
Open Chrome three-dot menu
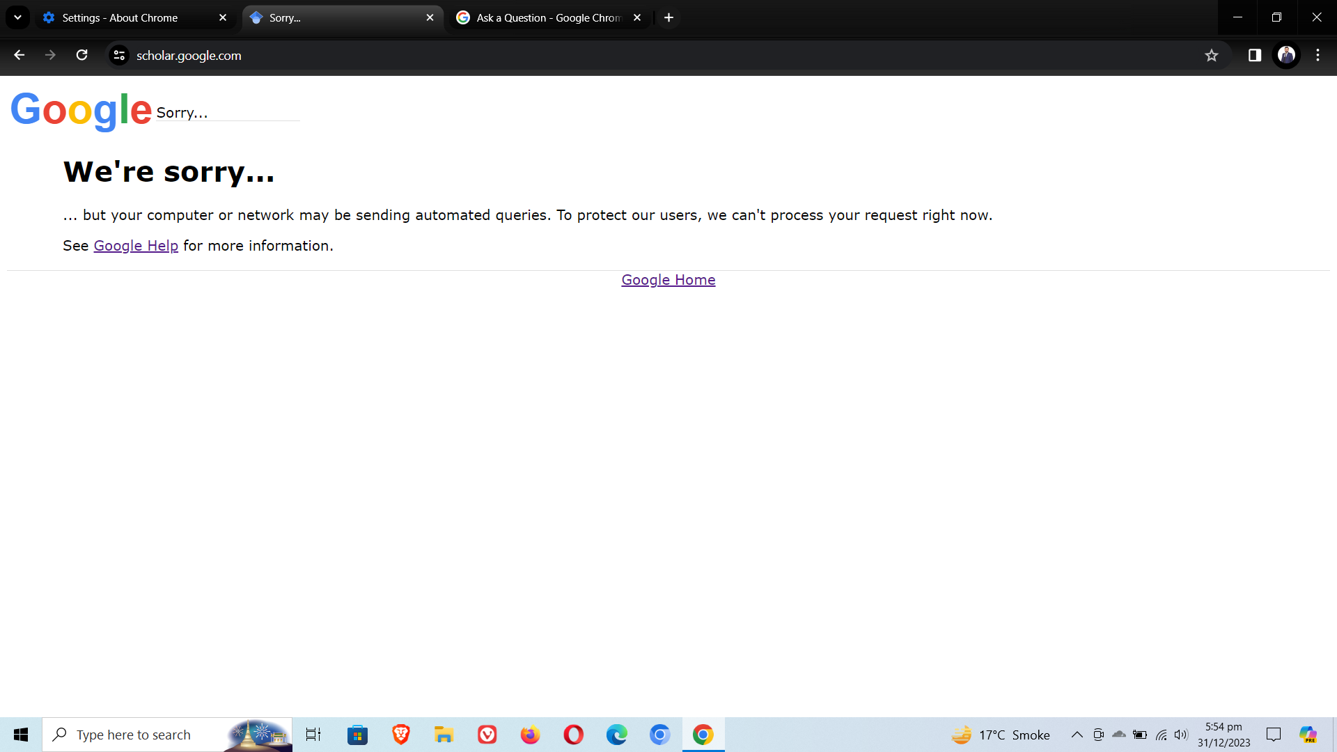(x=1318, y=55)
